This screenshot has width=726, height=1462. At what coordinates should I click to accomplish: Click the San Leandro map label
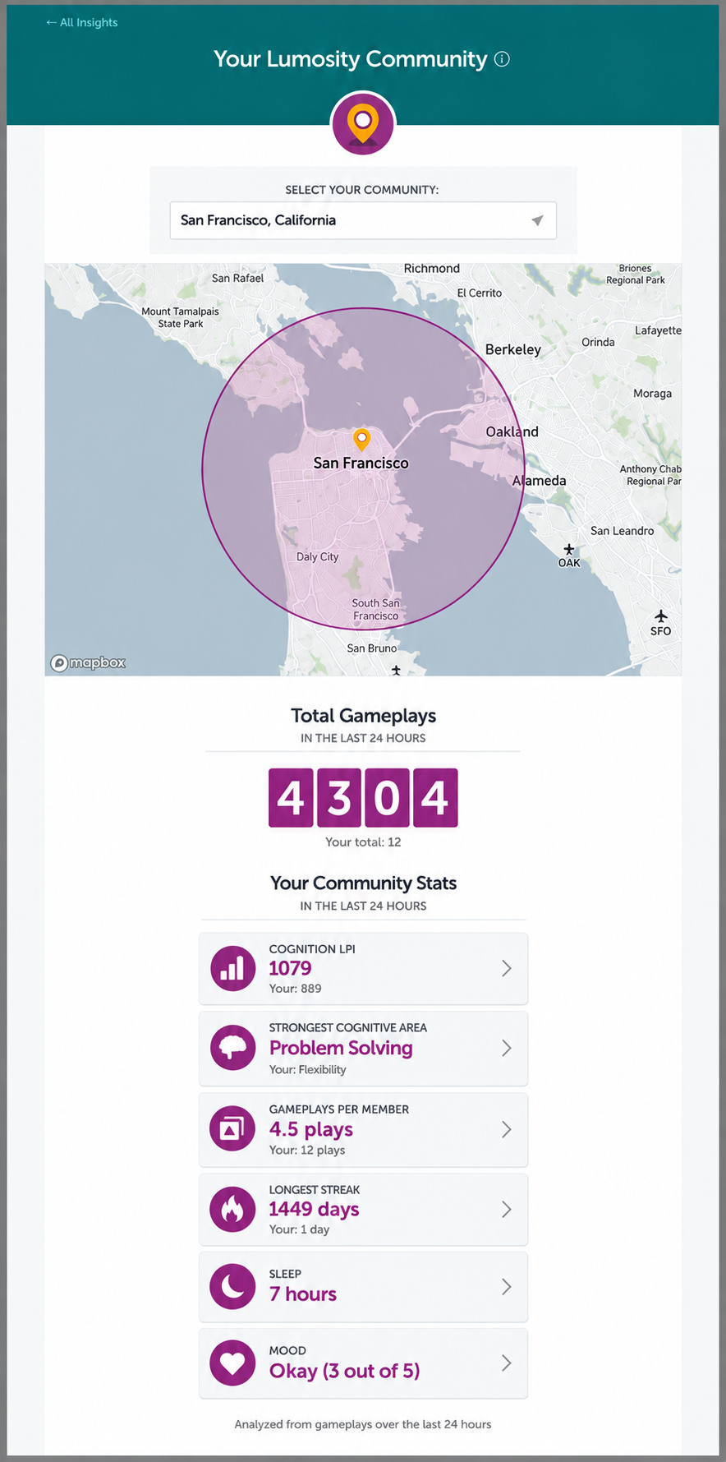623,531
